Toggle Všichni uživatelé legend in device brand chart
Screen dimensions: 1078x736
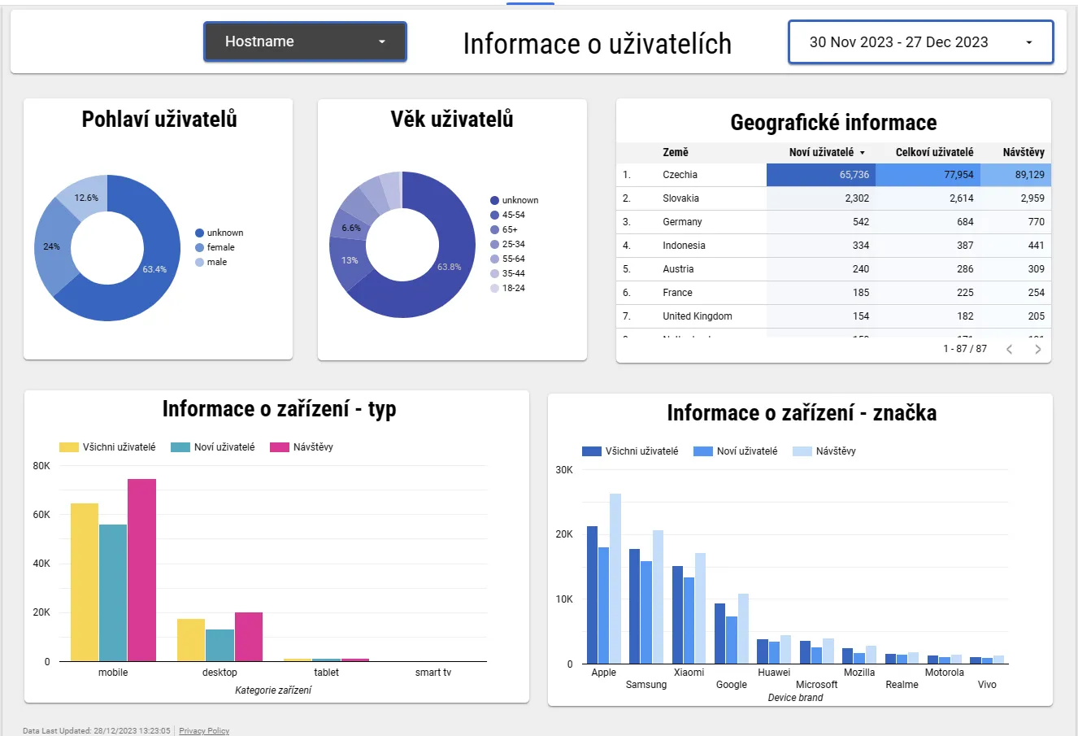tap(630, 451)
